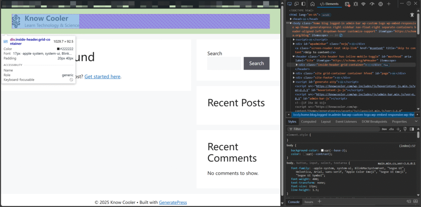This screenshot has width=421, height=207.
Task: Expand the head element node
Action: click(x=291, y=19)
